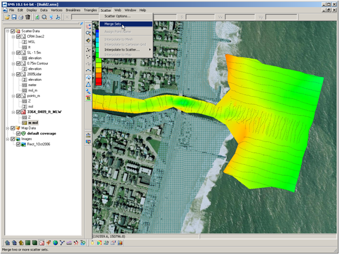
Task: Switch to the 3D Cartesian Grid module
Action: [35, 243]
